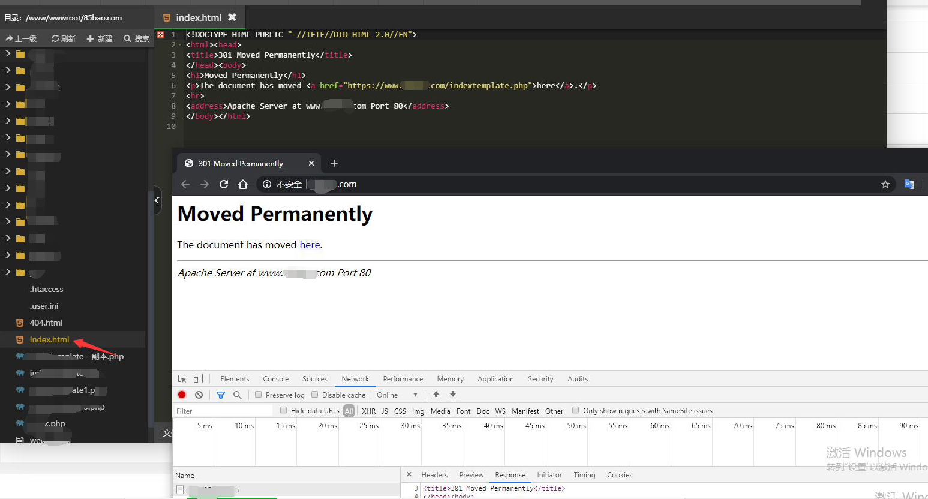Enable the Disable cache checkbox
This screenshot has height=499, width=928.
click(x=314, y=395)
